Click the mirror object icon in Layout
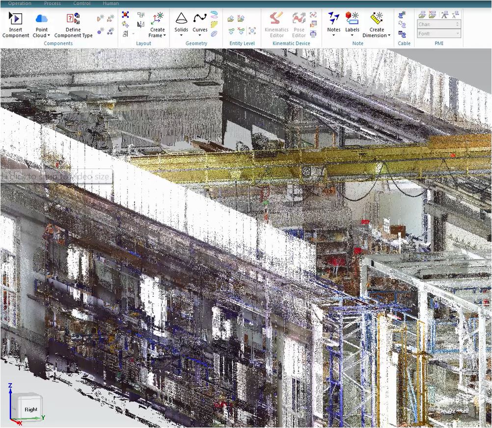492x428 pixels. (141, 24)
